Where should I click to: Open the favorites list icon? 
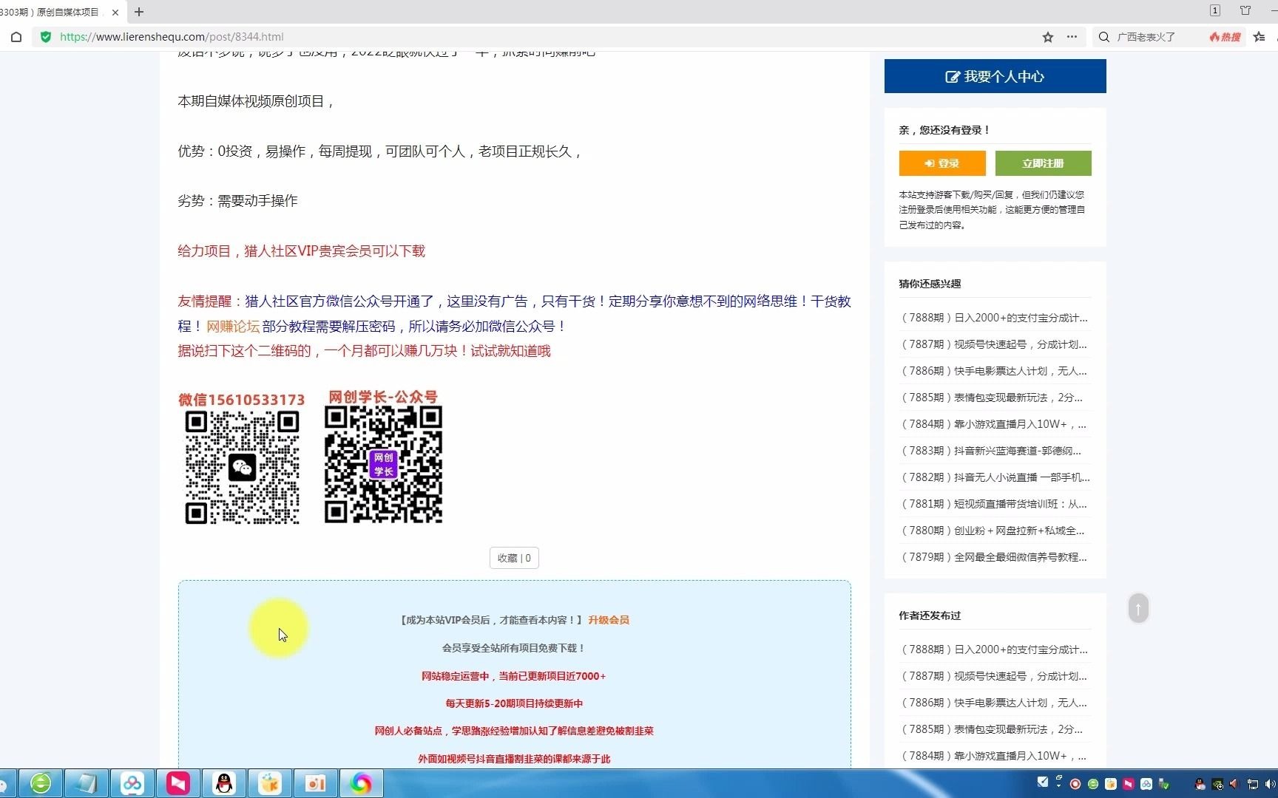pyautogui.click(x=1260, y=37)
